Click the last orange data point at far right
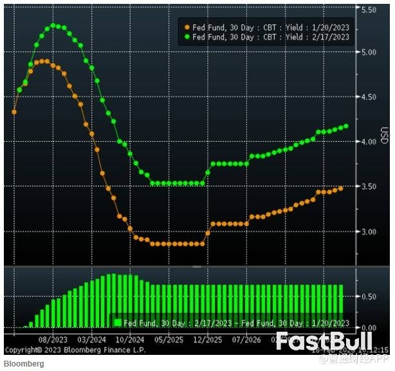 point(340,188)
